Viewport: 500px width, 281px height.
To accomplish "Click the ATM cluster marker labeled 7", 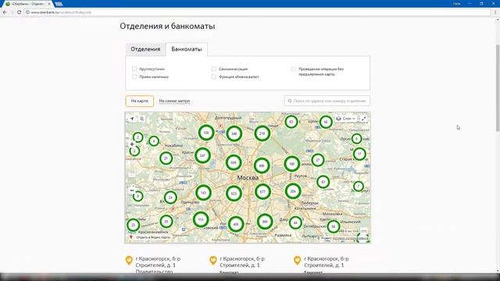I will click(359, 186).
